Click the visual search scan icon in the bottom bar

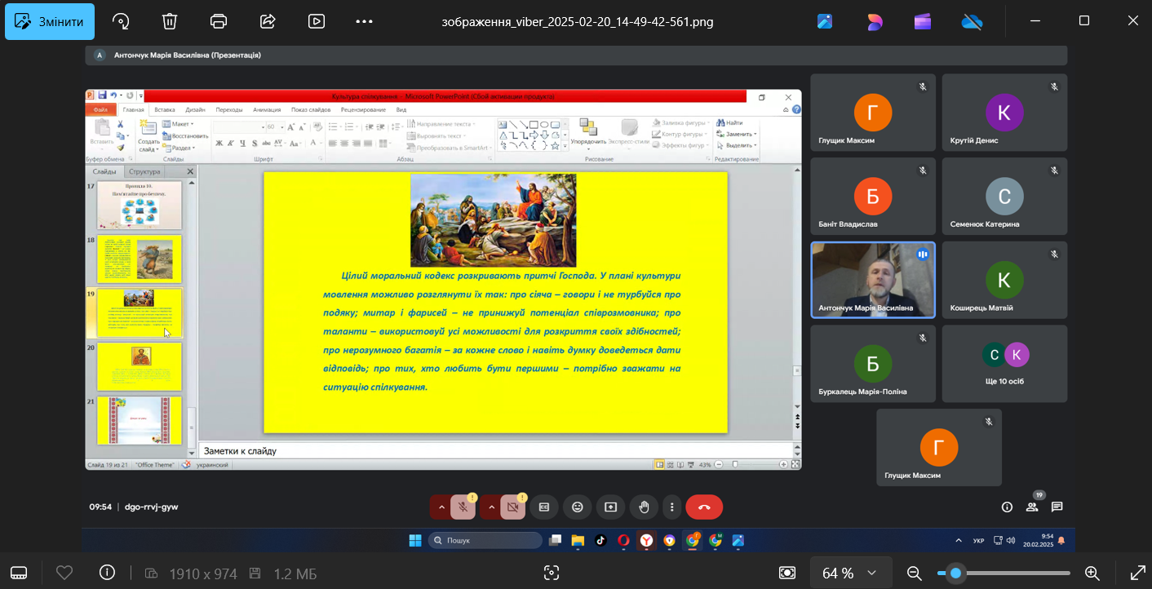click(552, 573)
